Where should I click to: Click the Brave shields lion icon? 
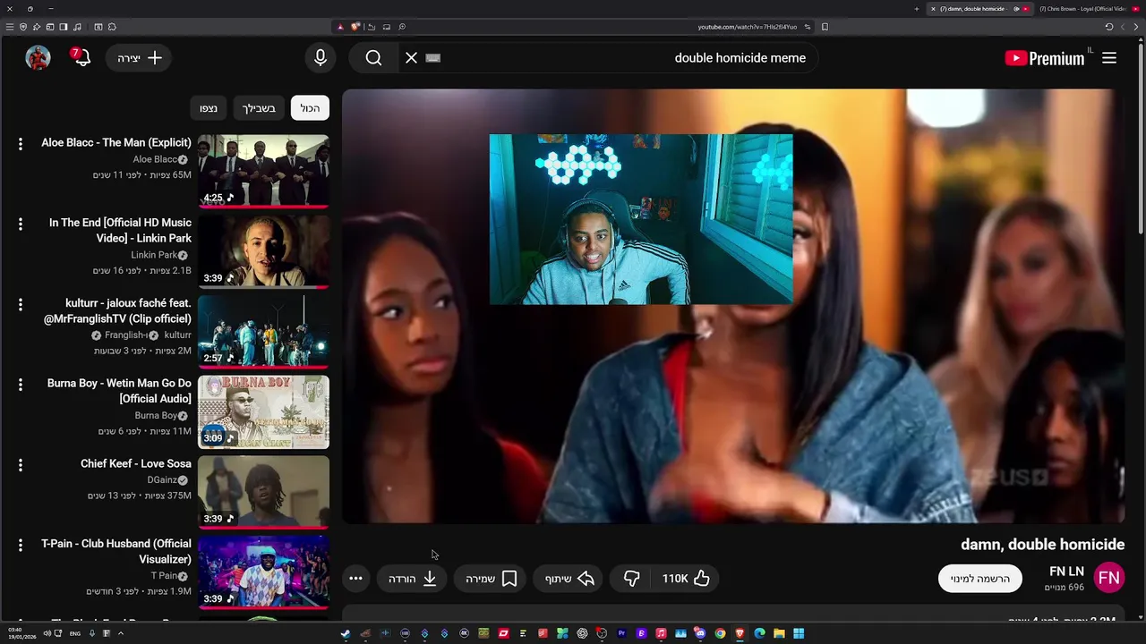(x=355, y=27)
